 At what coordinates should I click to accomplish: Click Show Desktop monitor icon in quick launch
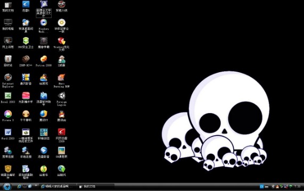point(25,186)
